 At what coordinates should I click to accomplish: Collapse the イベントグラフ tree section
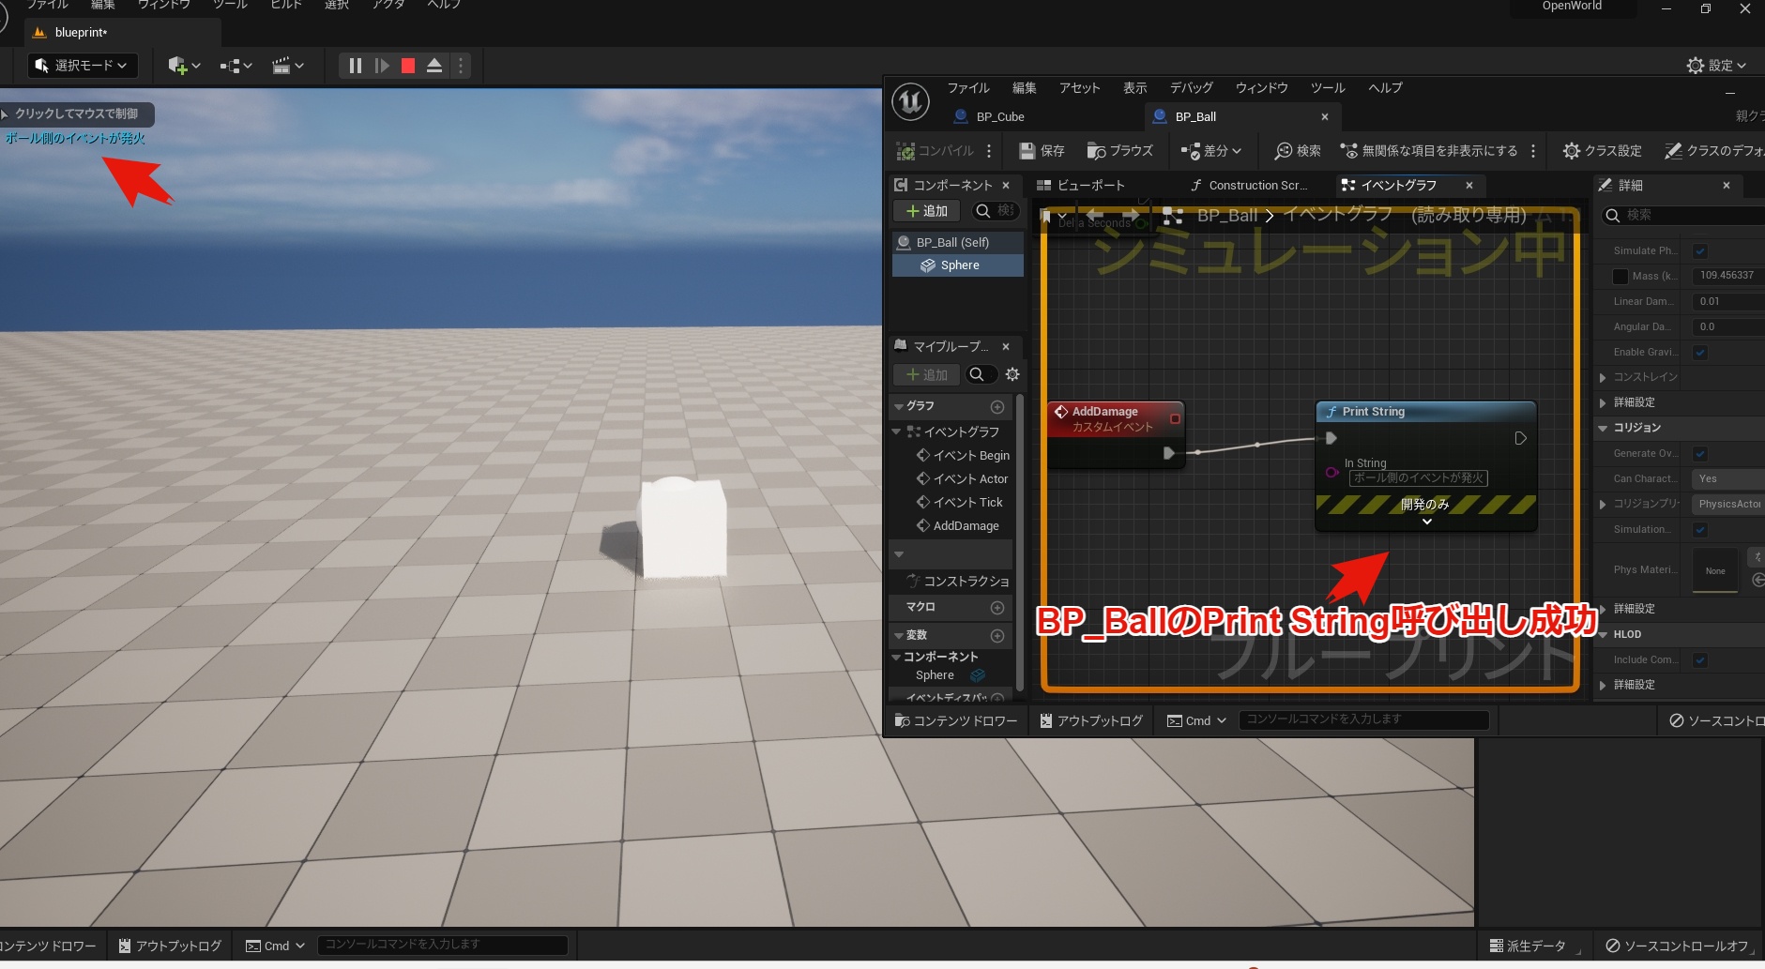(x=896, y=432)
